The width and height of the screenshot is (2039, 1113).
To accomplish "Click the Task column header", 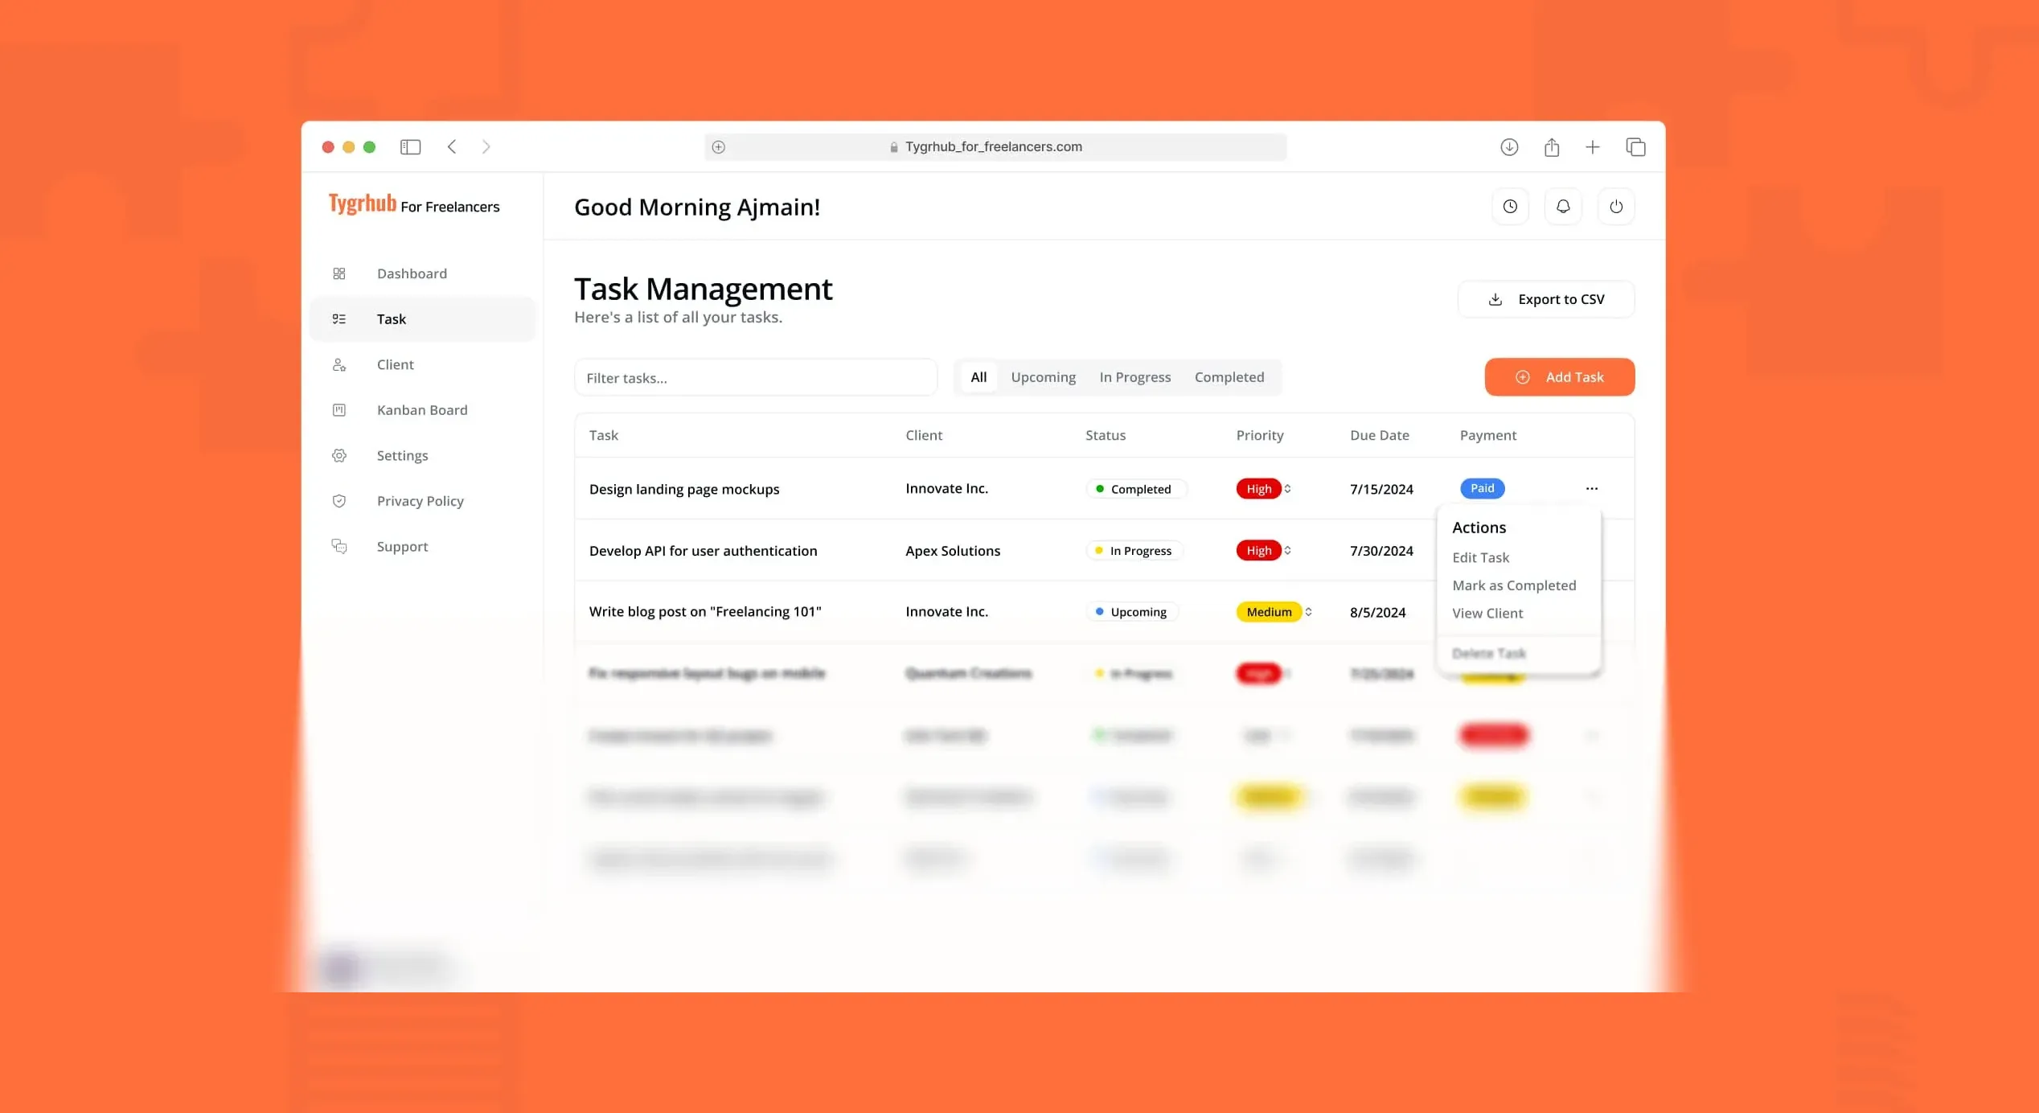I will click(604, 435).
